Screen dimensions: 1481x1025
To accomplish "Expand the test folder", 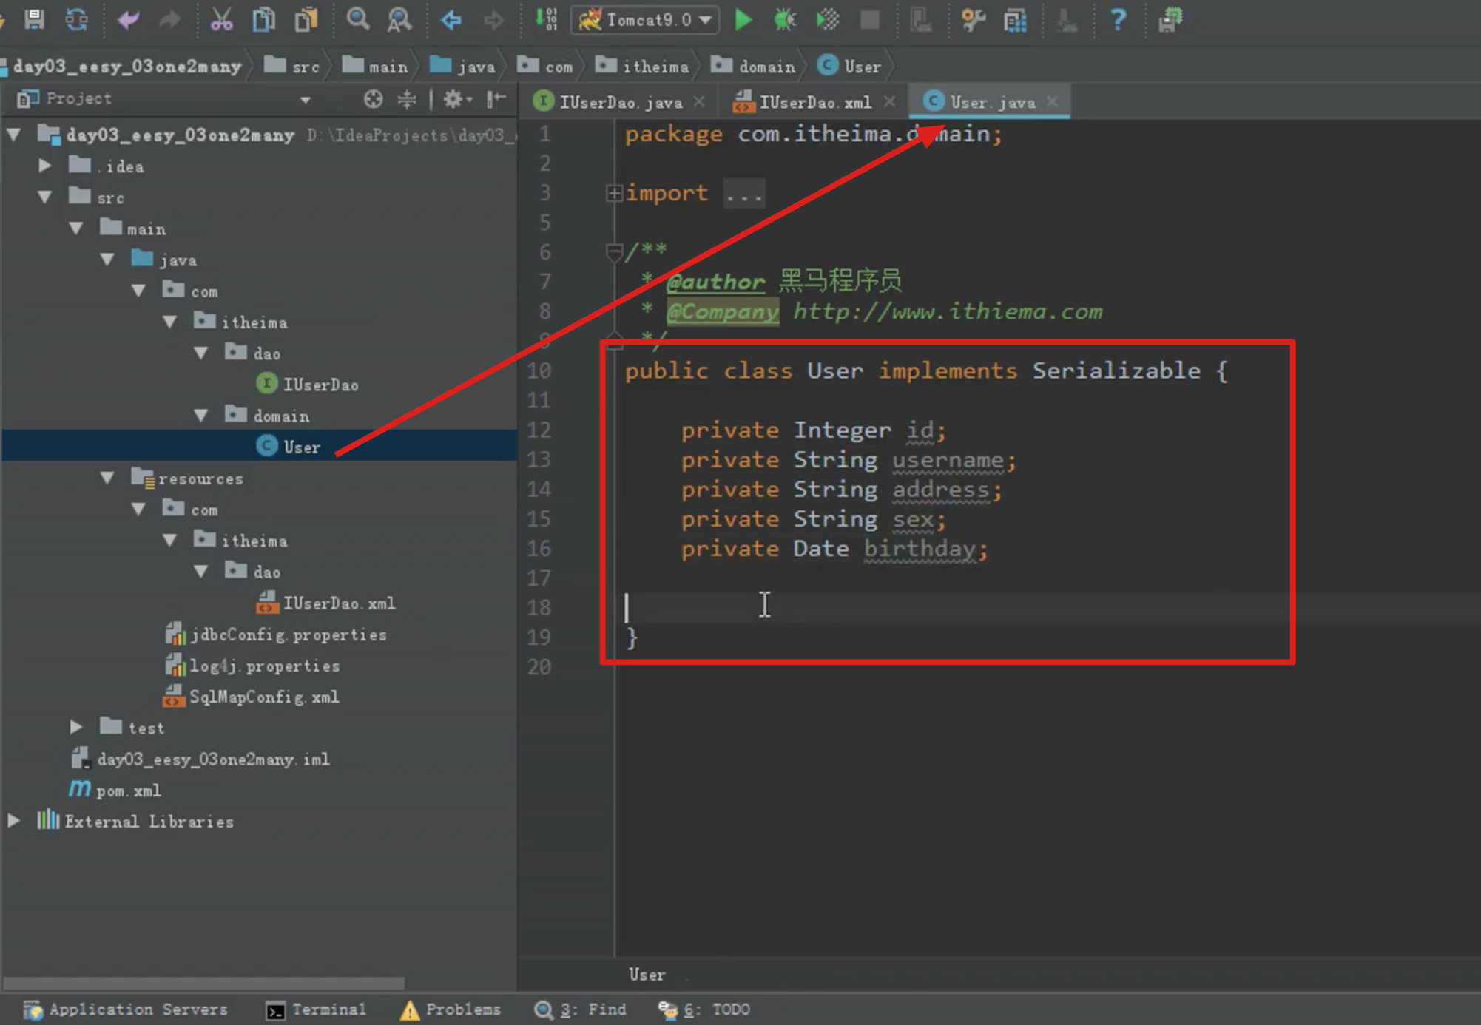I will 76,727.
